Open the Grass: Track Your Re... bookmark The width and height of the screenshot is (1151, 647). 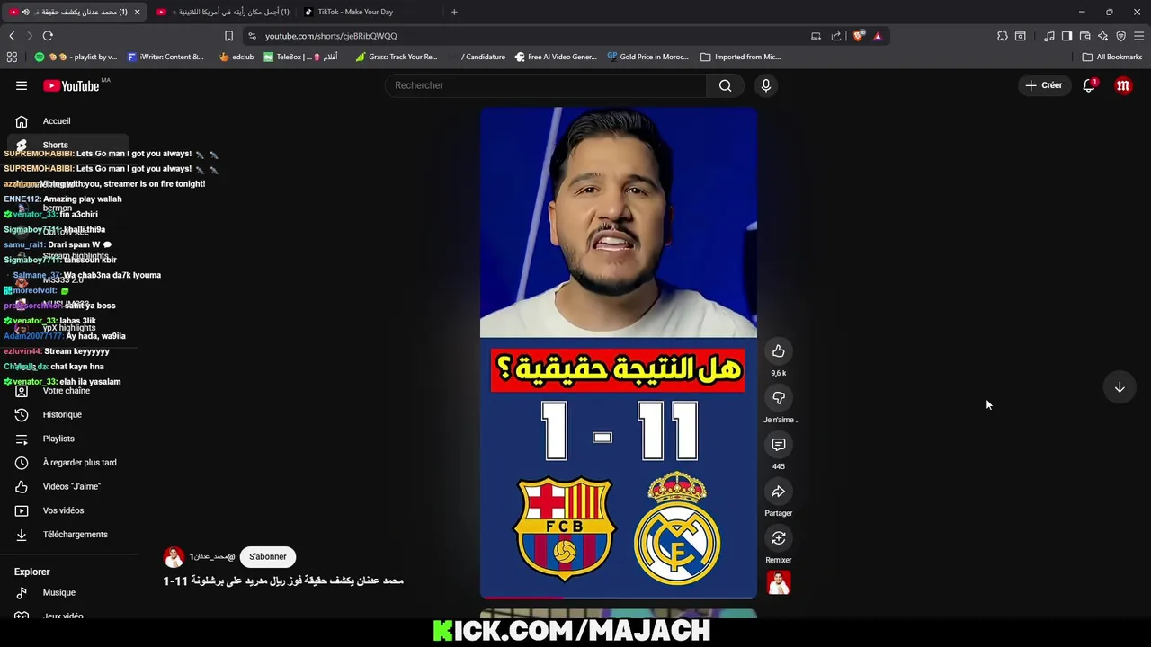coord(397,57)
